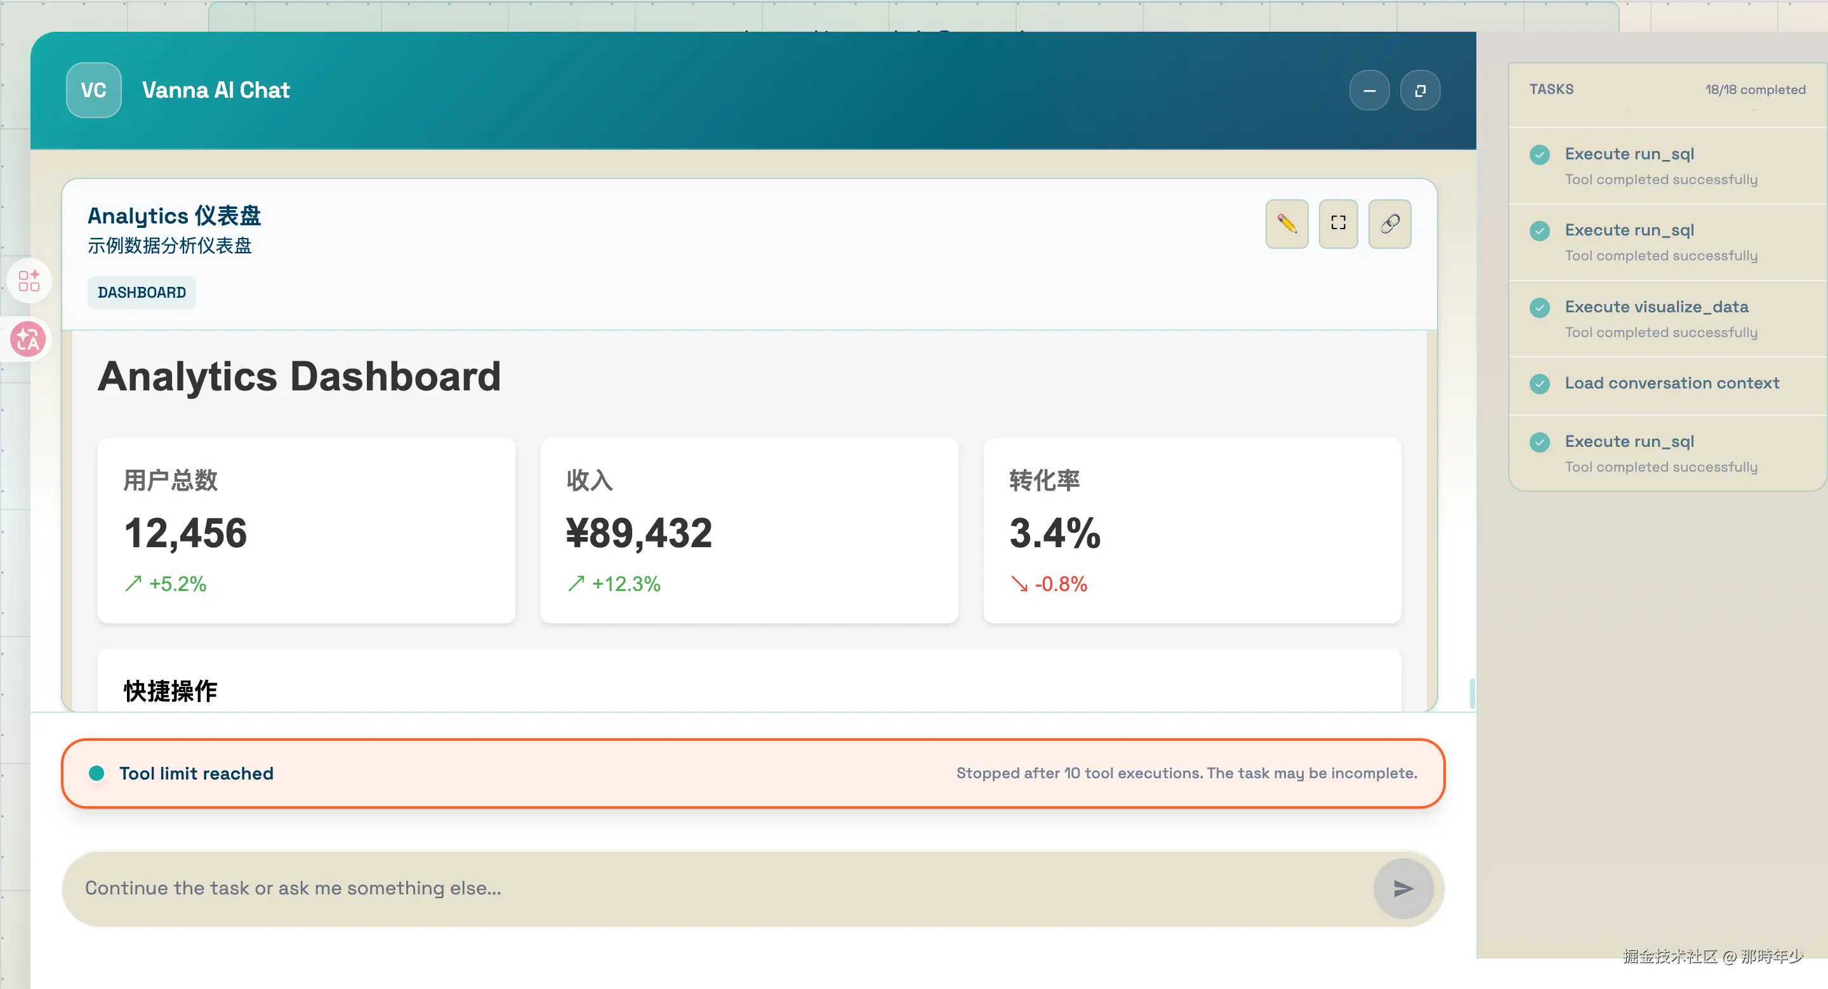
Task: Click the pink translate sidebar icon
Action: tap(29, 339)
